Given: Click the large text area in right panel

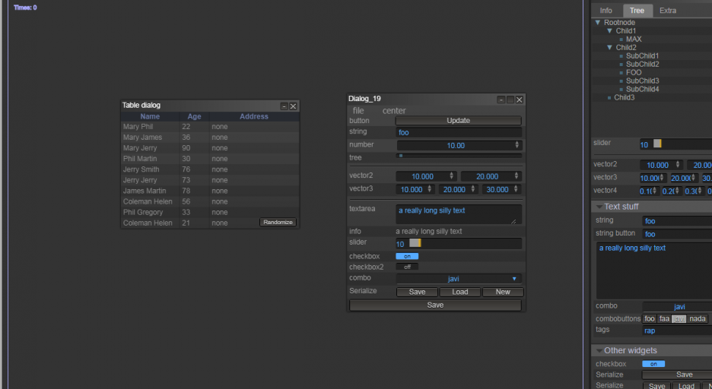Looking at the screenshot, I should [x=654, y=270].
